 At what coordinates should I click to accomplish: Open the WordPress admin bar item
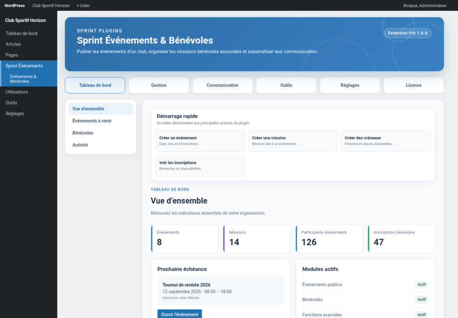(x=14, y=5)
